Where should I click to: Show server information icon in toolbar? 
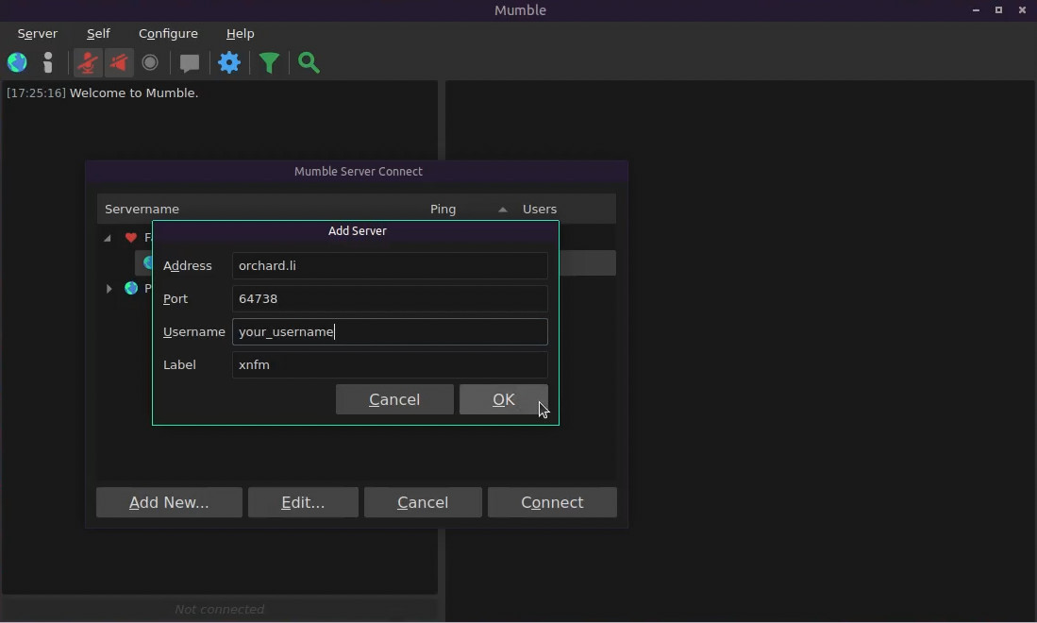(x=47, y=63)
